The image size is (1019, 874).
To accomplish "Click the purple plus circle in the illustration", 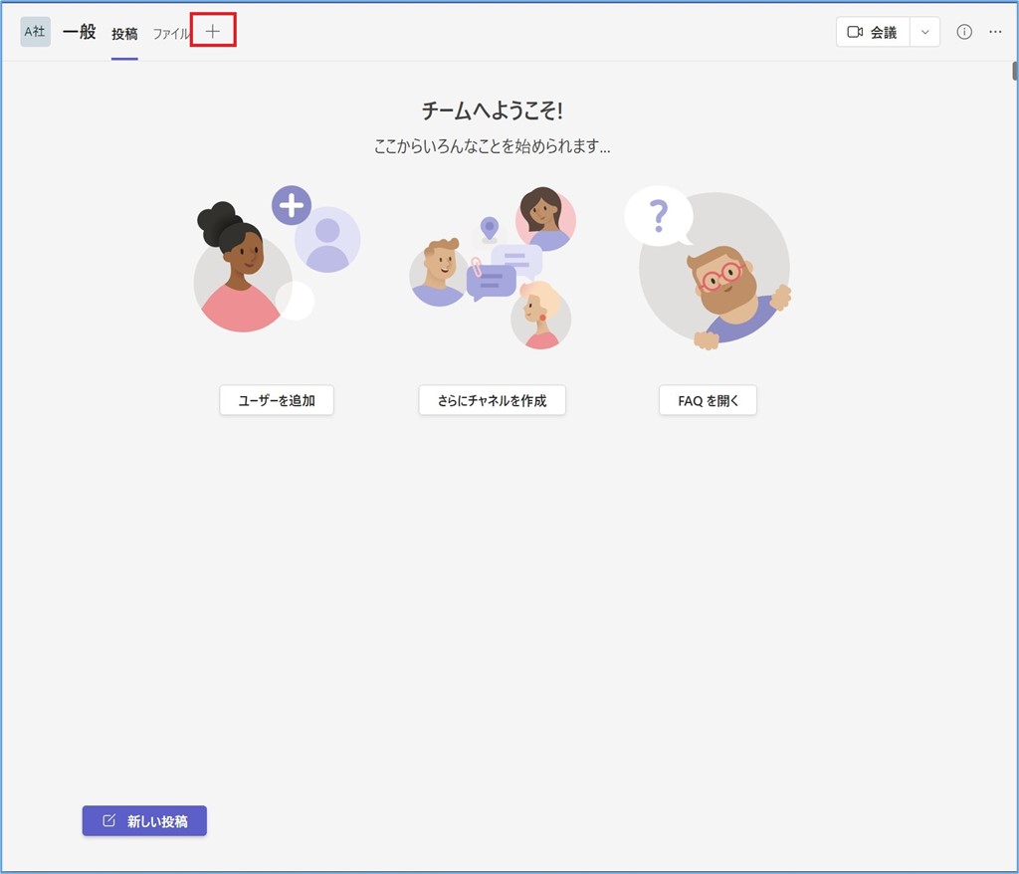I will click(292, 205).
